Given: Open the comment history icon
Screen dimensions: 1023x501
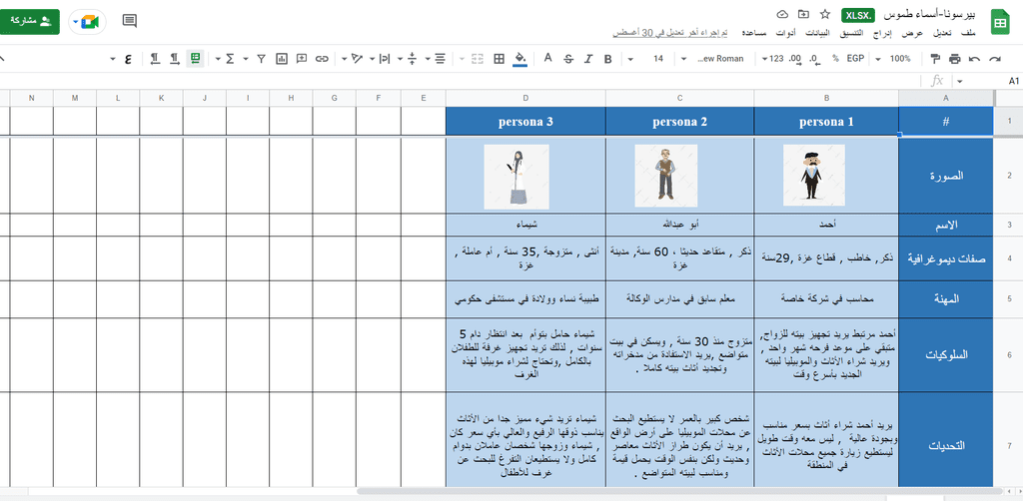Looking at the screenshot, I should 130,21.
